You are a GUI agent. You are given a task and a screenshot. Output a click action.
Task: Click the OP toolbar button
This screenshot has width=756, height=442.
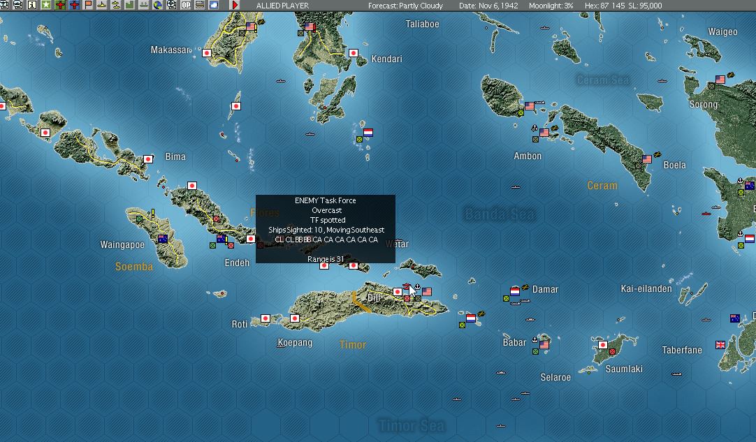(186, 6)
